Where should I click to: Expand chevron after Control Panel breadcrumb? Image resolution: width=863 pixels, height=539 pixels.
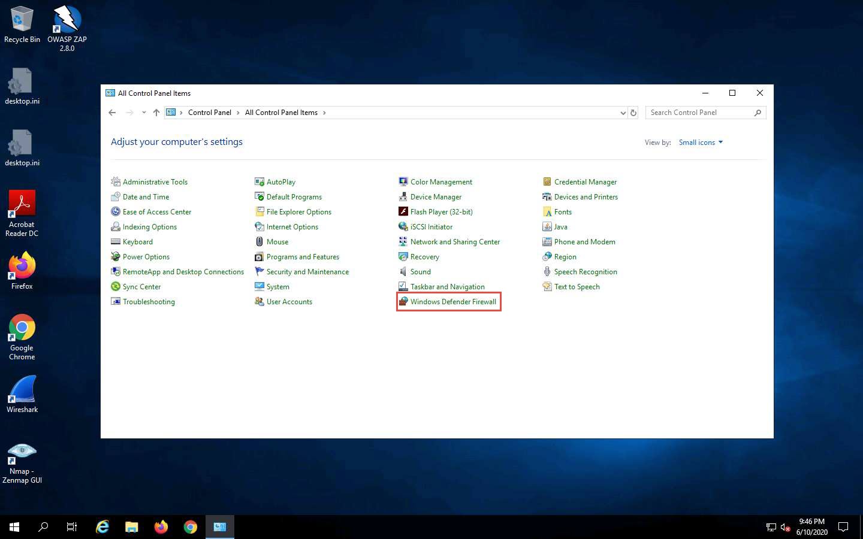(x=238, y=113)
